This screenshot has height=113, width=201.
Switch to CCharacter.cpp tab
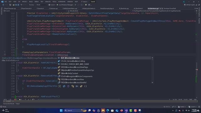pyautogui.click(x=53, y=8)
